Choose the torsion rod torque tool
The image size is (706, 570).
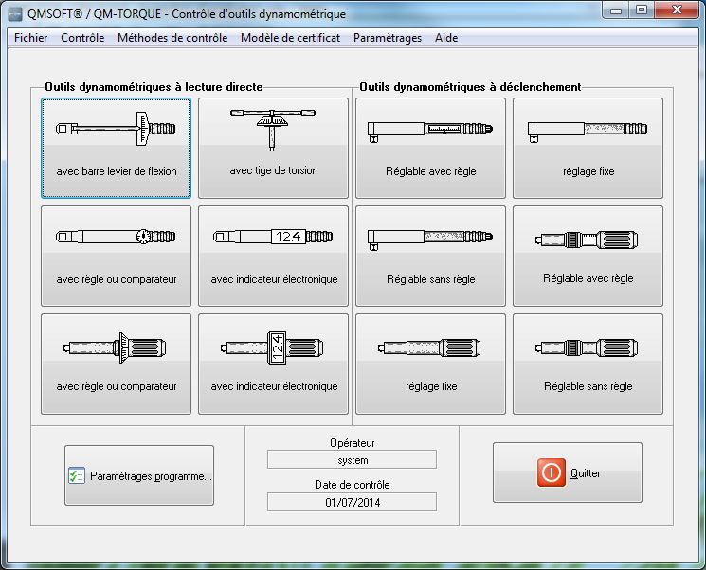coord(273,148)
